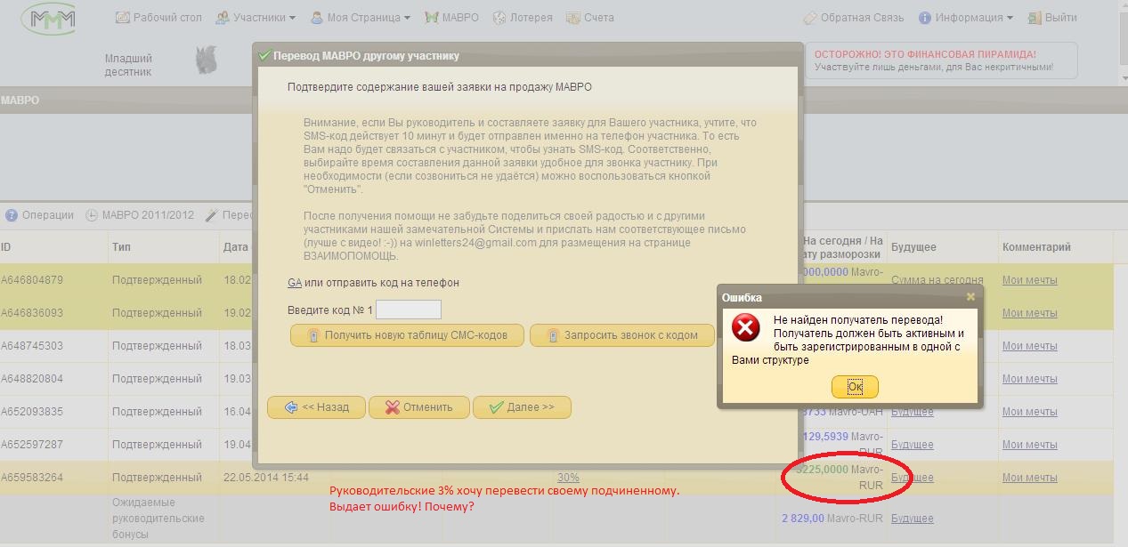Click the GA link in dialog

pyautogui.click(x=294, y=283)
